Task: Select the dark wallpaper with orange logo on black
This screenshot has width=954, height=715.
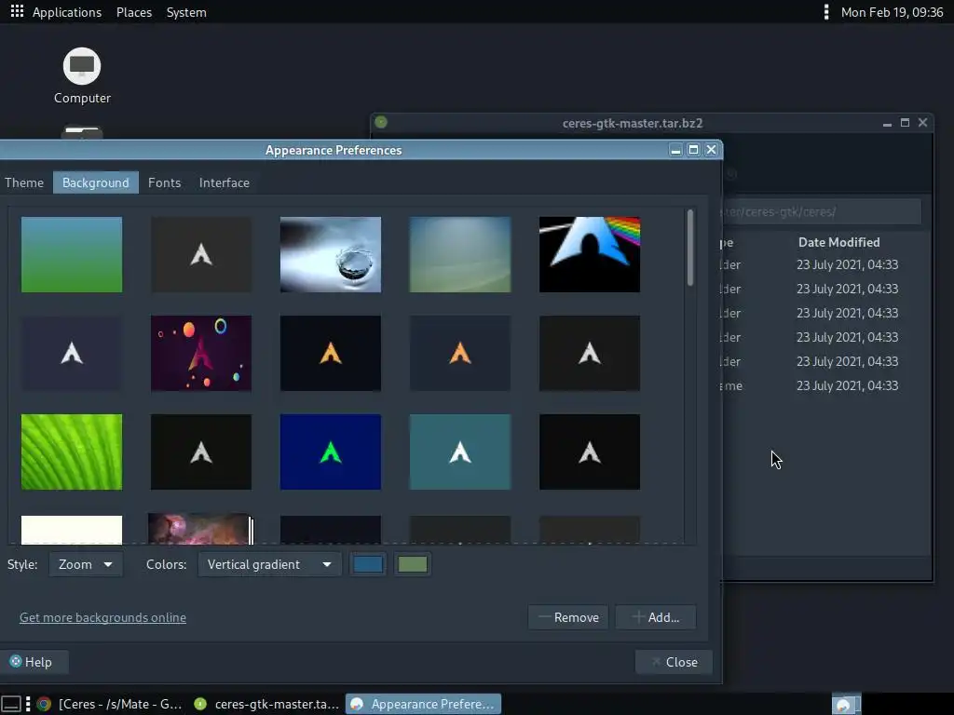Action: [331, 353]
